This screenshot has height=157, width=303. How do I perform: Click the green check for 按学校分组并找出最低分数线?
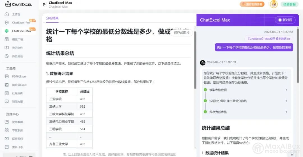205,101
